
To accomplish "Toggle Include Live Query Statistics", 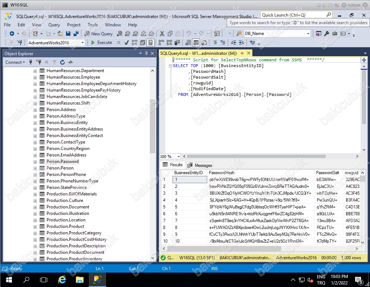I will pos(169,43).
